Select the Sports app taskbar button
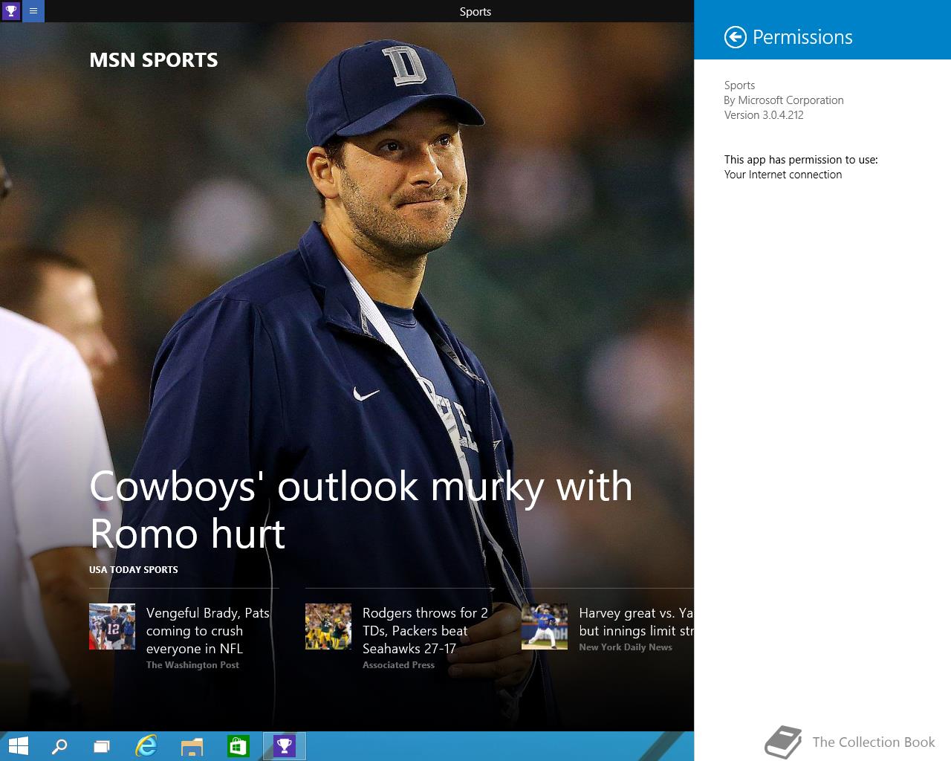This screenshot has height=761, width=951. pos(285,746)
